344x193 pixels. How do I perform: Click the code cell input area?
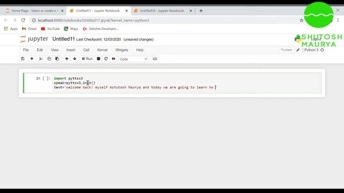click(186, 83)
